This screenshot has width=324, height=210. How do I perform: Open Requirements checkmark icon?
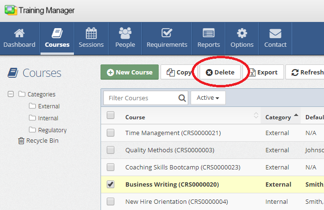pos(167,33)
